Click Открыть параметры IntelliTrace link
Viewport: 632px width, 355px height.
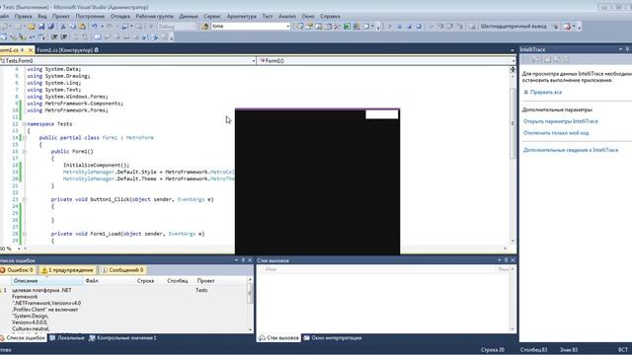click(x=561, y=121)
